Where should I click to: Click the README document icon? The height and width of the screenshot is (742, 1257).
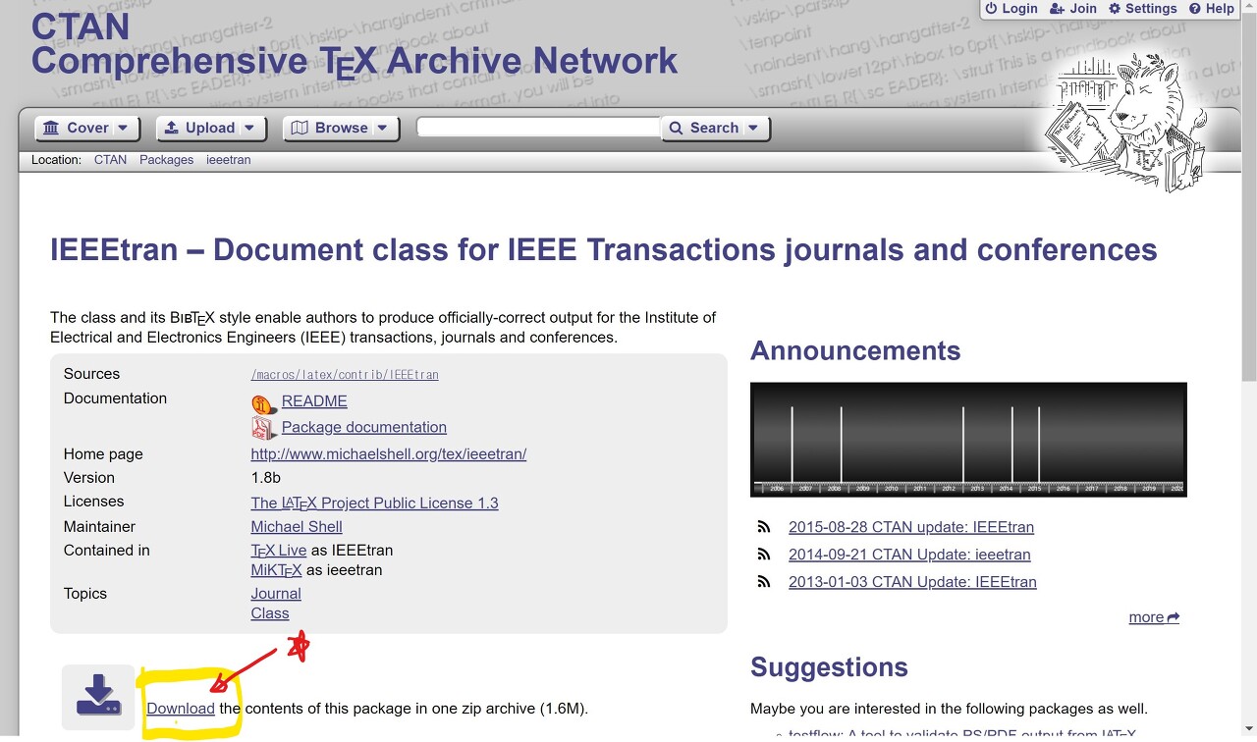(263, 402)
